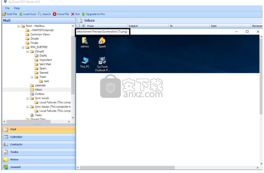
Task: Click preview vertical scrollbar thumb
Action: (261, 76)
